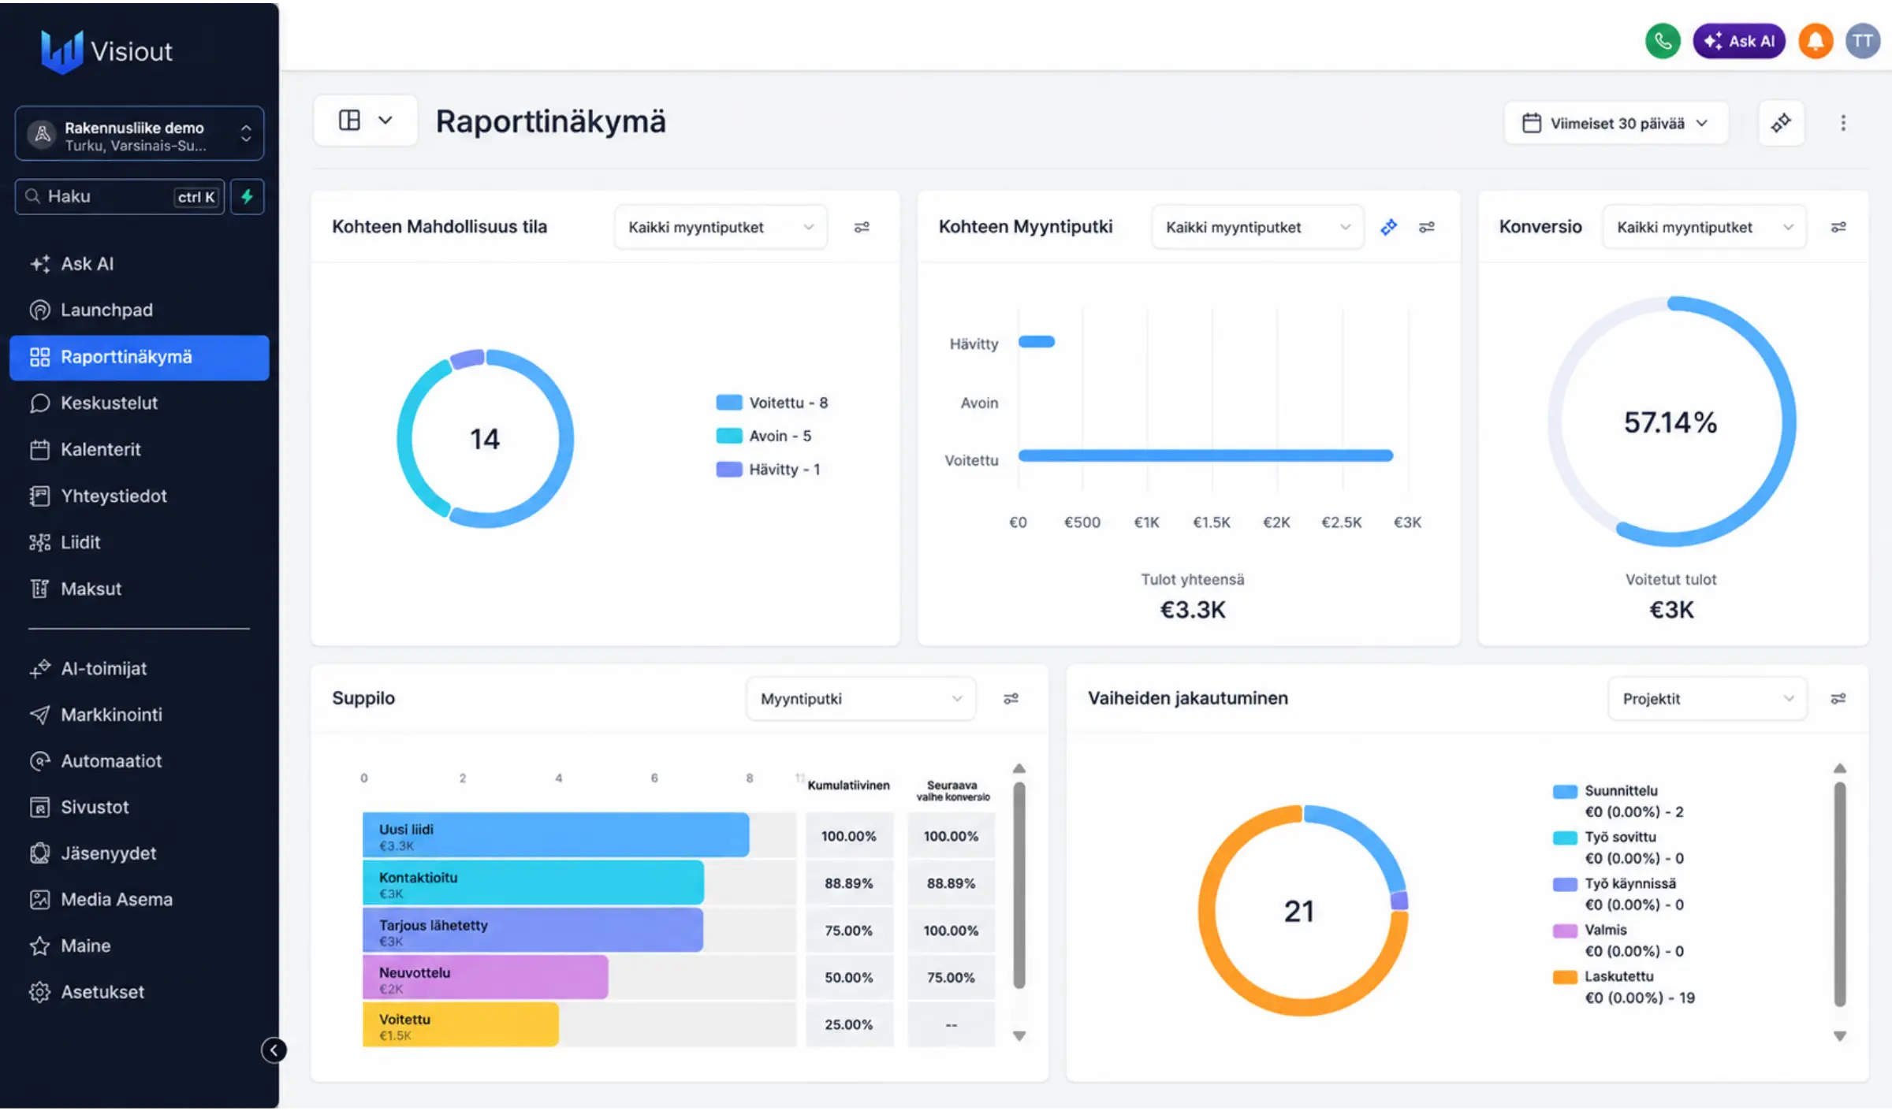Toggle Laskutettu legend item
Screen dimensions: 1892x1111
point(1624,987)
